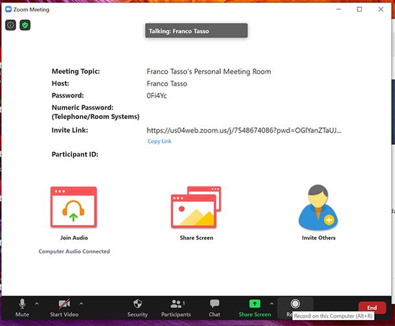395x326 pixels.
Task: Mute the microphone
Action: pos(22,308)
